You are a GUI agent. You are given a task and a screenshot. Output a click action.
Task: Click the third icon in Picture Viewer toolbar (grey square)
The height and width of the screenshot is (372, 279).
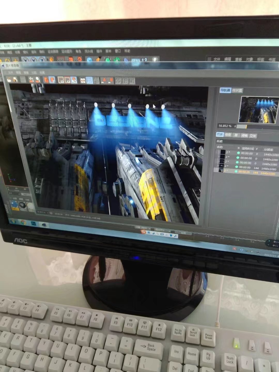pyautogui.click(x=23, y=80)
